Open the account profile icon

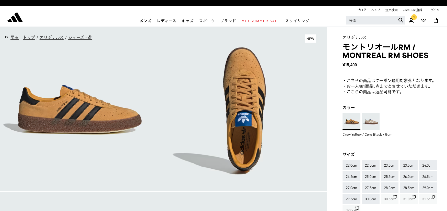tap(411, 20)
